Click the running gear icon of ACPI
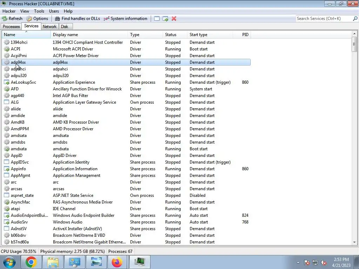Image resolution: width=359 pixels, height=269 pixels. pyautogui.click(x=7, y=49)
